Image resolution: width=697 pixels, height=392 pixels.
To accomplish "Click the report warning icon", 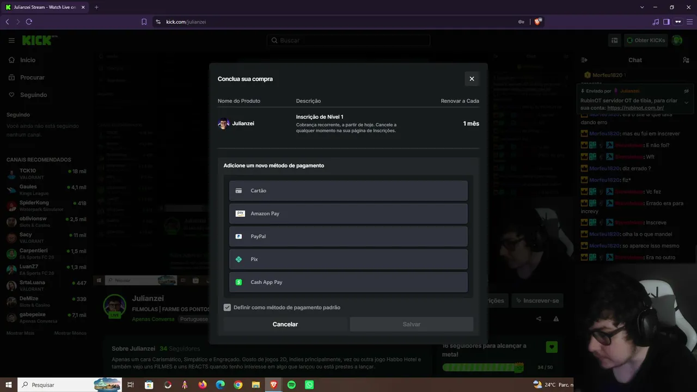I will (556, 319).
